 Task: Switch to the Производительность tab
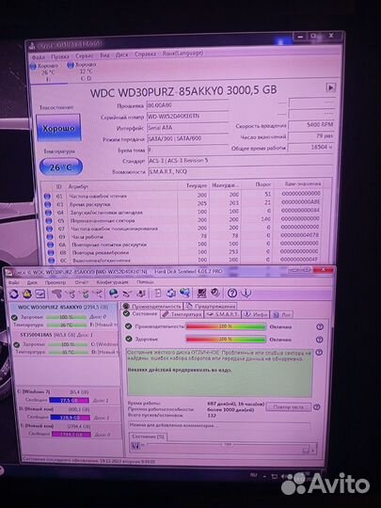(x=152, y=306)
